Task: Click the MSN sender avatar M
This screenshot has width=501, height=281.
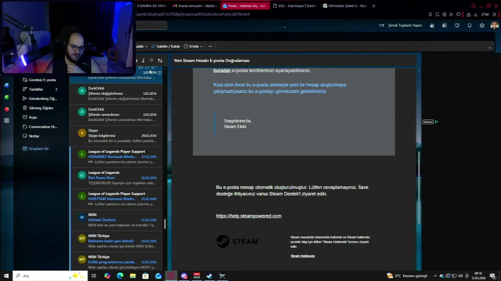Action: [82, 217]
